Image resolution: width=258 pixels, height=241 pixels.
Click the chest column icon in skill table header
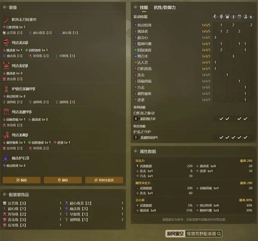(227, 17)
